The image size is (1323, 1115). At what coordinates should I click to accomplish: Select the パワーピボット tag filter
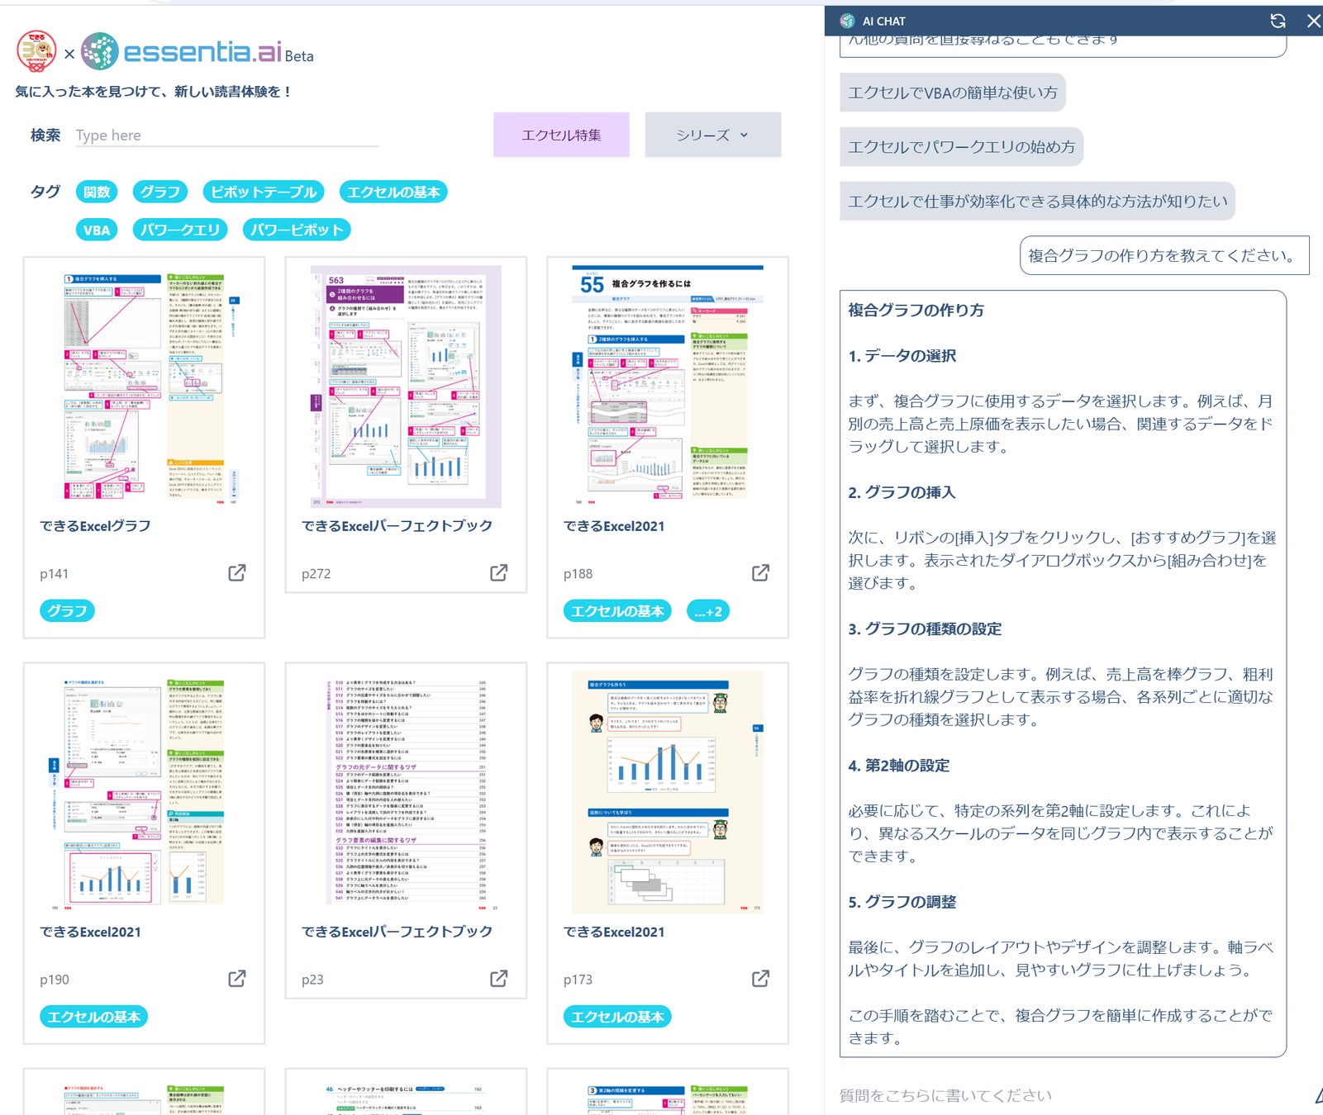[297, 230]
